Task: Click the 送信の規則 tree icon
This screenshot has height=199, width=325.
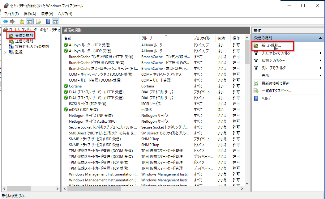Action: (11, 41)
